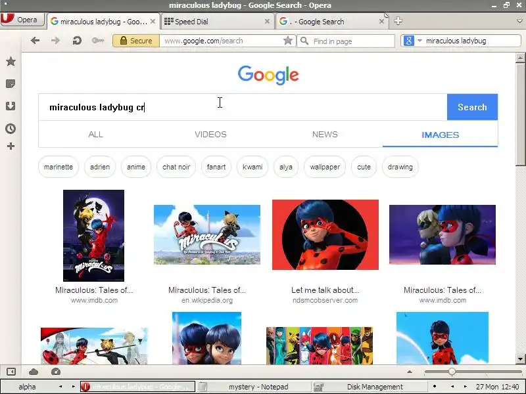Toggle the panel sidebar button in status bar

(11, 372)
